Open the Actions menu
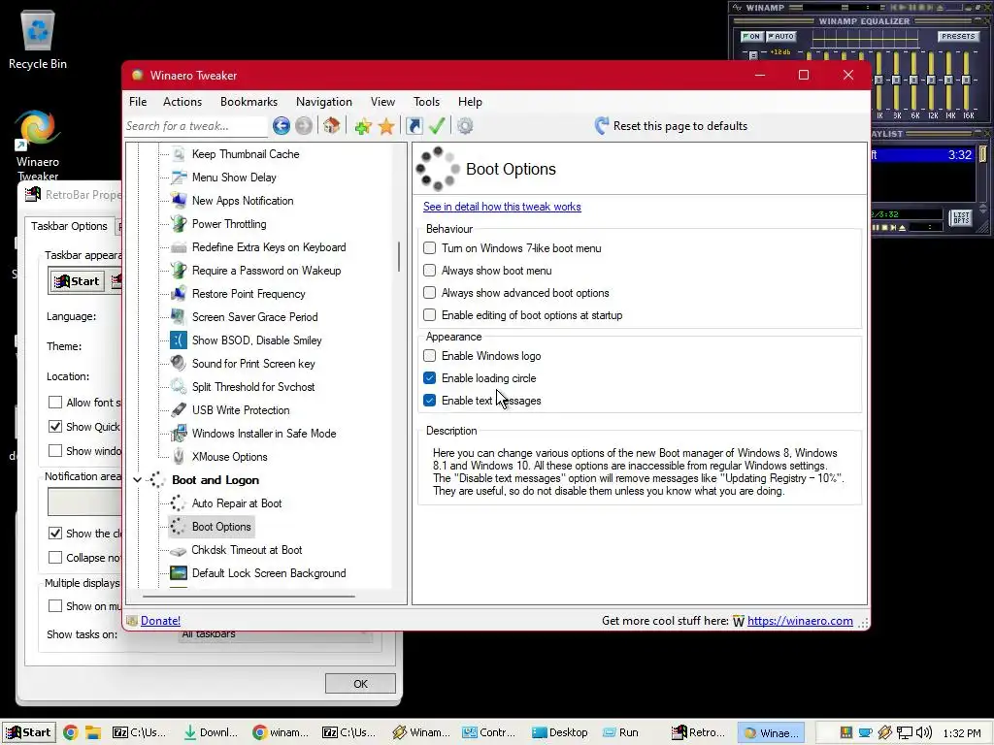 point(182,102)
